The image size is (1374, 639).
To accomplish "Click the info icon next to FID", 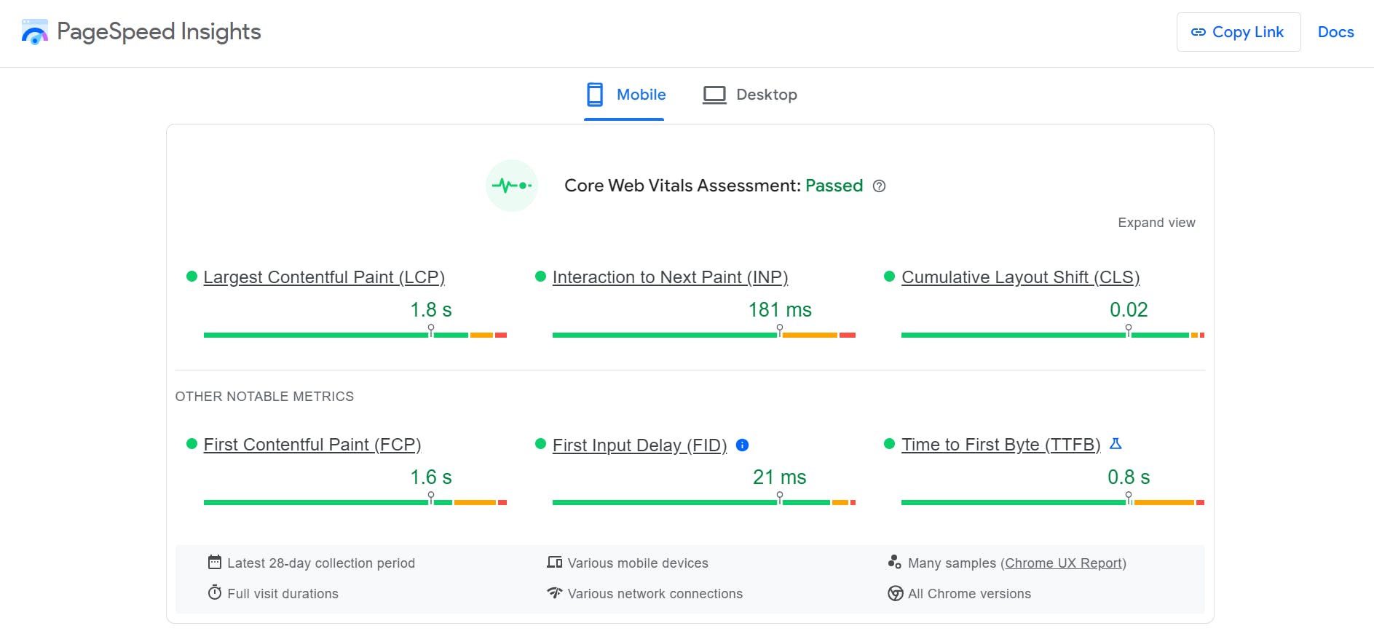I will tap(742, 445).
